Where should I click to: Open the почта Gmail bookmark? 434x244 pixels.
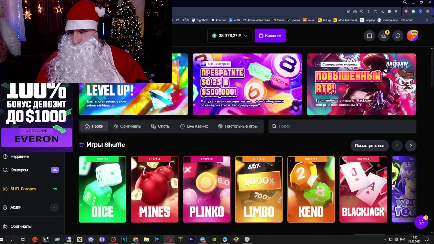[407, 20]
